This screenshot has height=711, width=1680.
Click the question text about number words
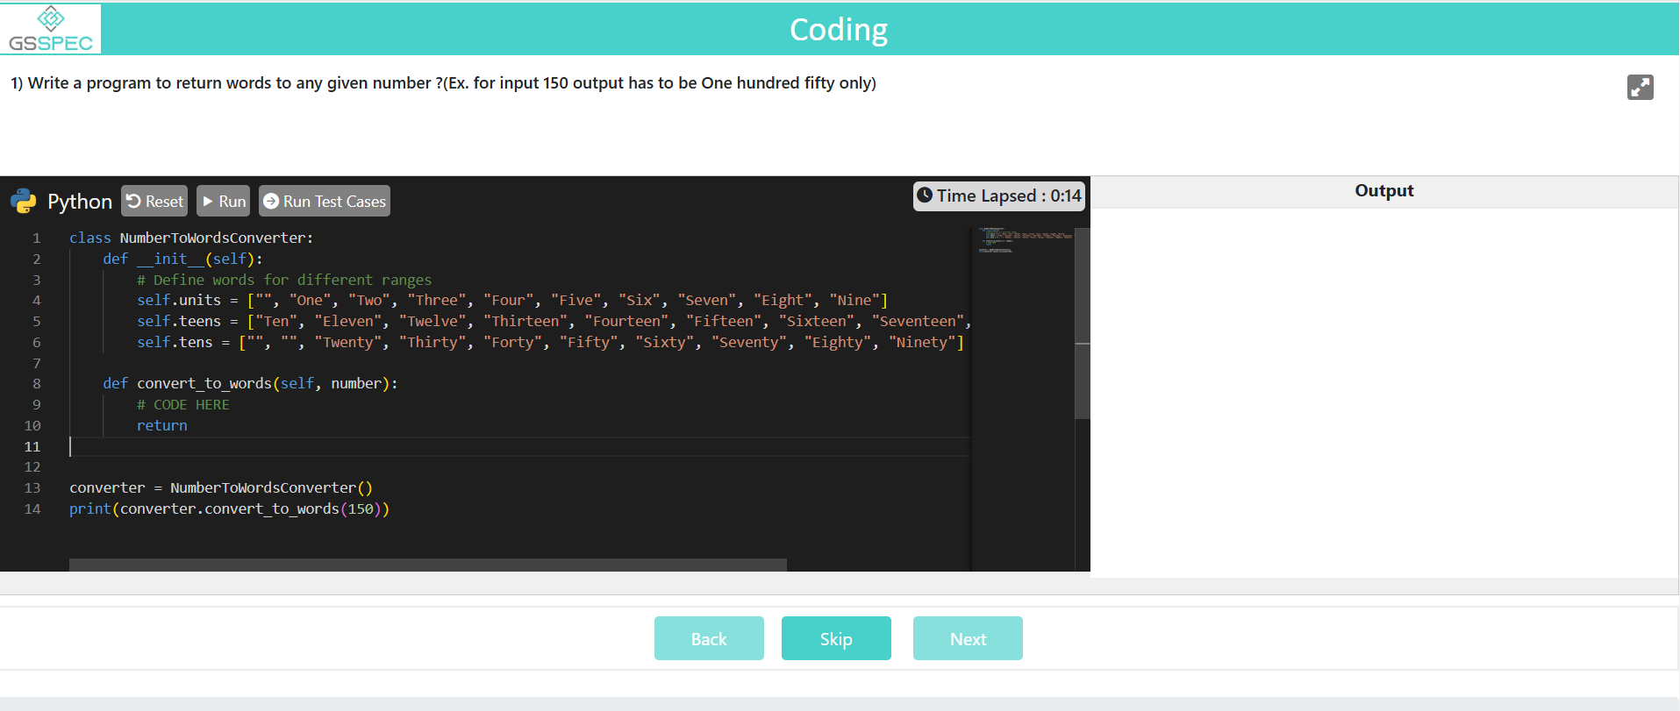pyautogui.click(x=443, y=82)
